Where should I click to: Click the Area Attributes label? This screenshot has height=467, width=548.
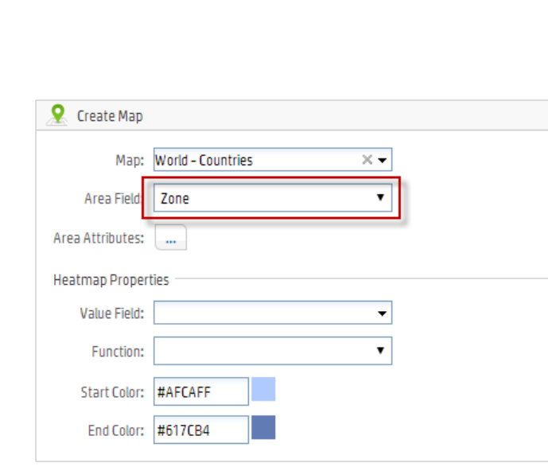click(99, 238)
